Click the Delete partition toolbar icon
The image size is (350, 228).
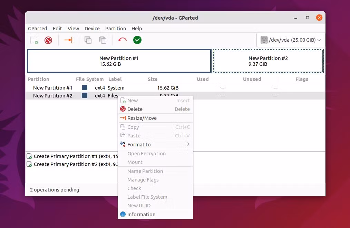coord(48,40)
